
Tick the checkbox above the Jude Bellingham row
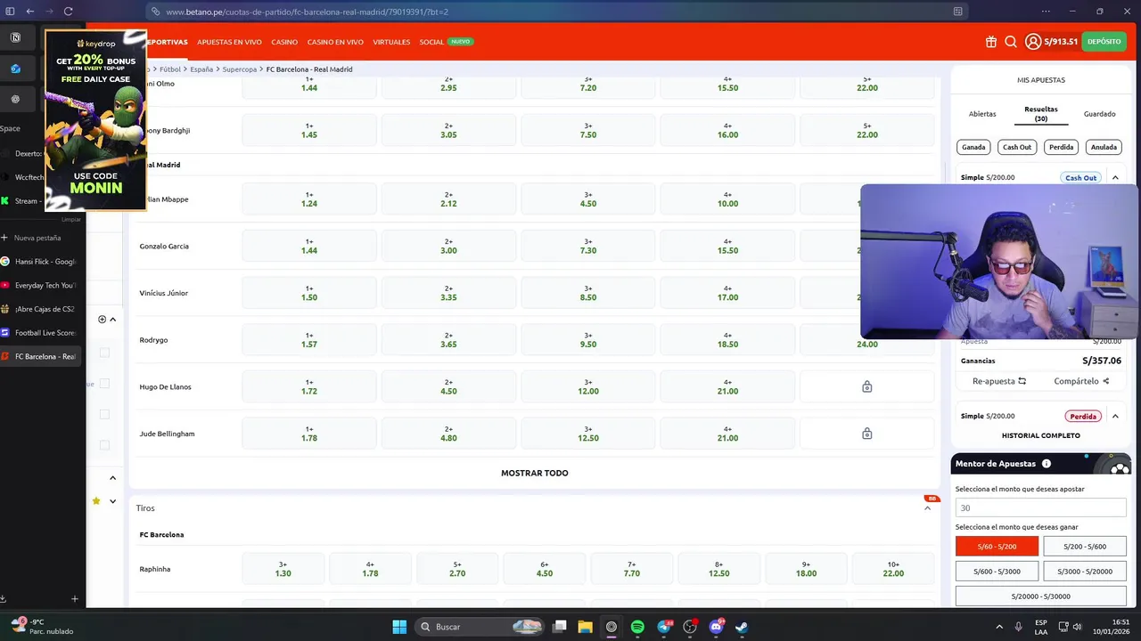pos(104,414)
